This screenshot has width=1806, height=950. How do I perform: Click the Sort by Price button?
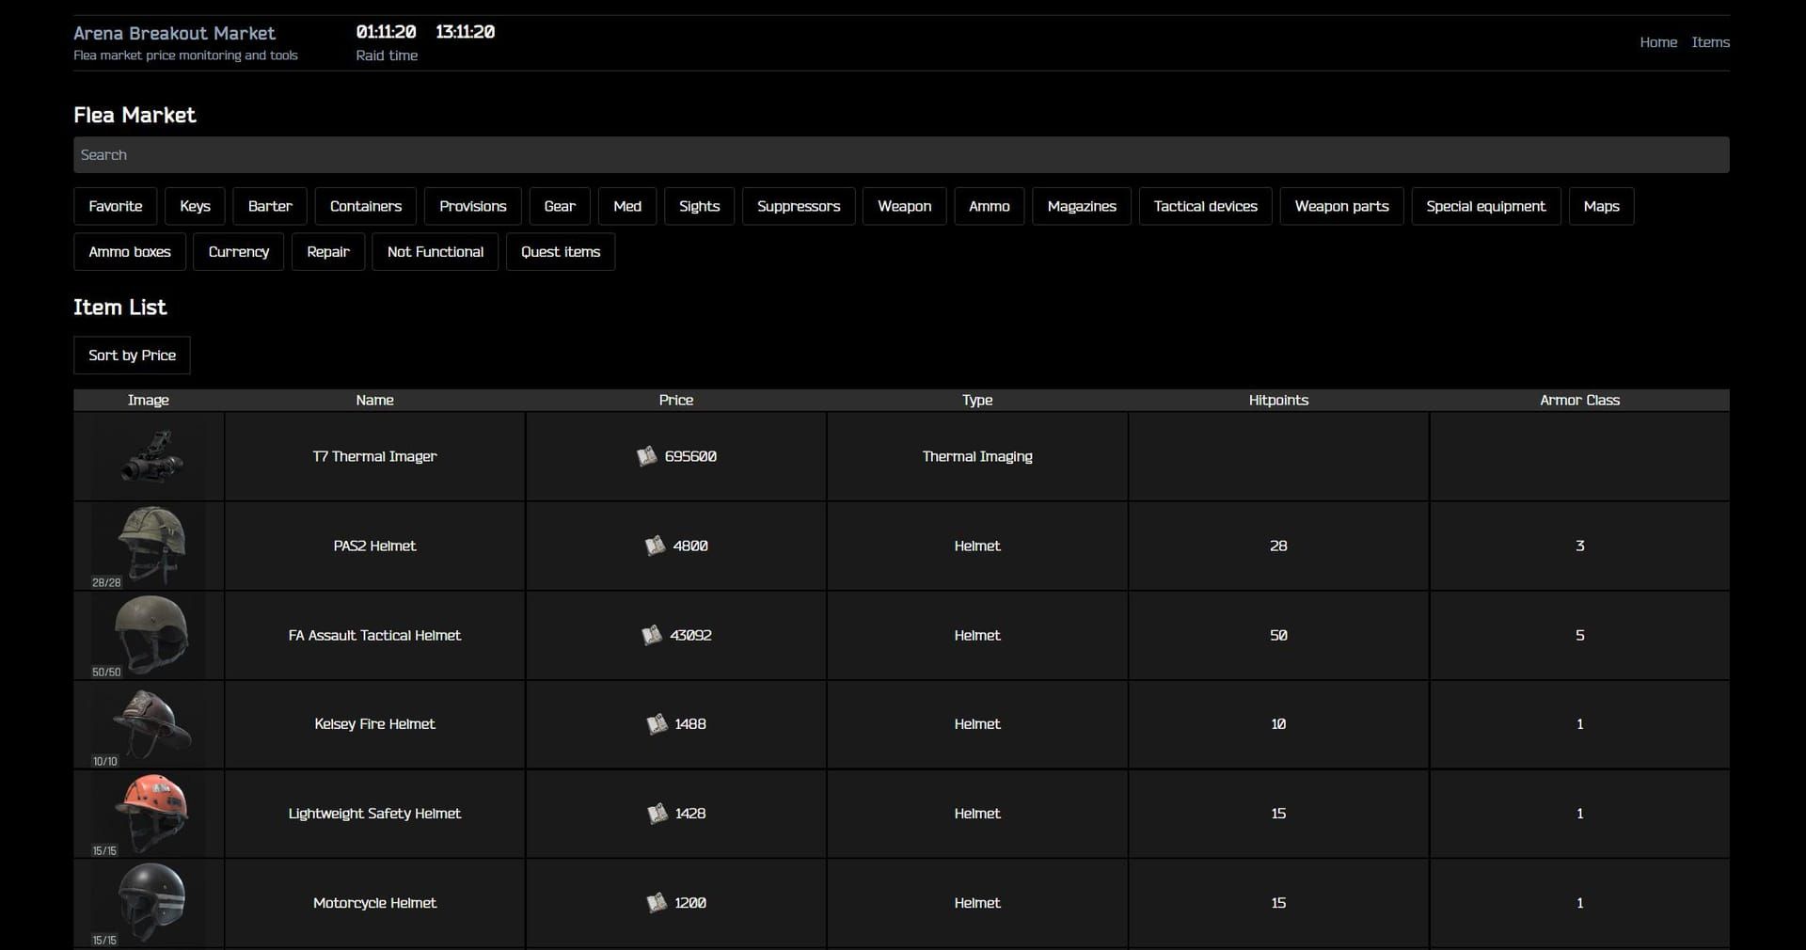[x=132, y=356]
